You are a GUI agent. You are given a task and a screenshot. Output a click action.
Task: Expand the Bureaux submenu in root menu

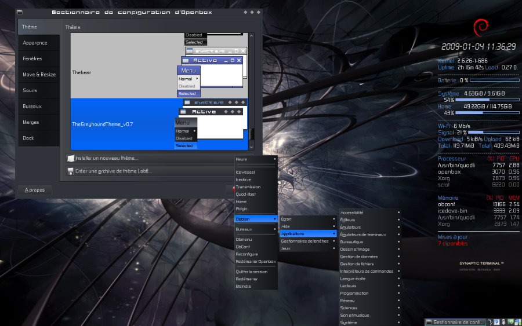(x=256, y=229)
